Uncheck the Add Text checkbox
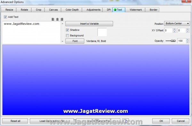 coord(5,17)
